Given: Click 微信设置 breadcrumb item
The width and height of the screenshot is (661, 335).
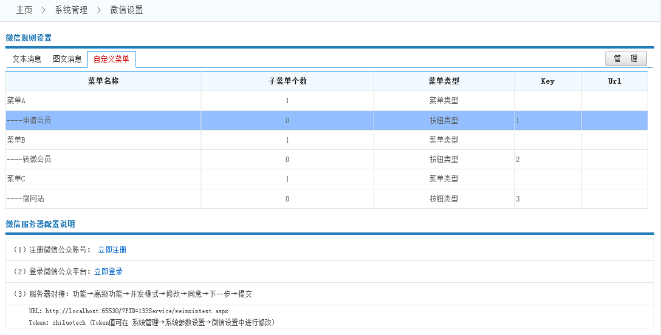Looking at the screenshot, I should tap(126, 10).
